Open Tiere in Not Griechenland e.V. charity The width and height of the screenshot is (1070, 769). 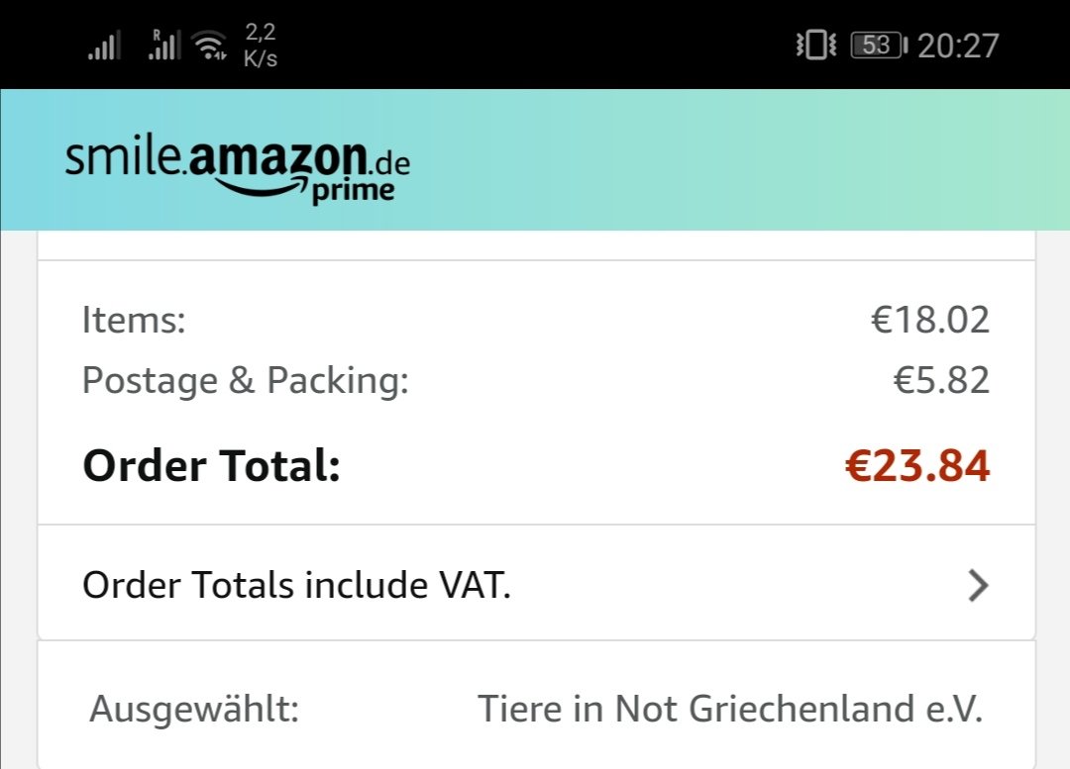[x=730, y=709]
